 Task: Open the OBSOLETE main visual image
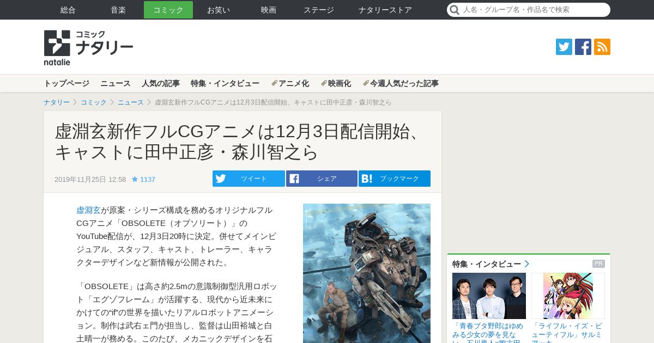coord(367,273)
